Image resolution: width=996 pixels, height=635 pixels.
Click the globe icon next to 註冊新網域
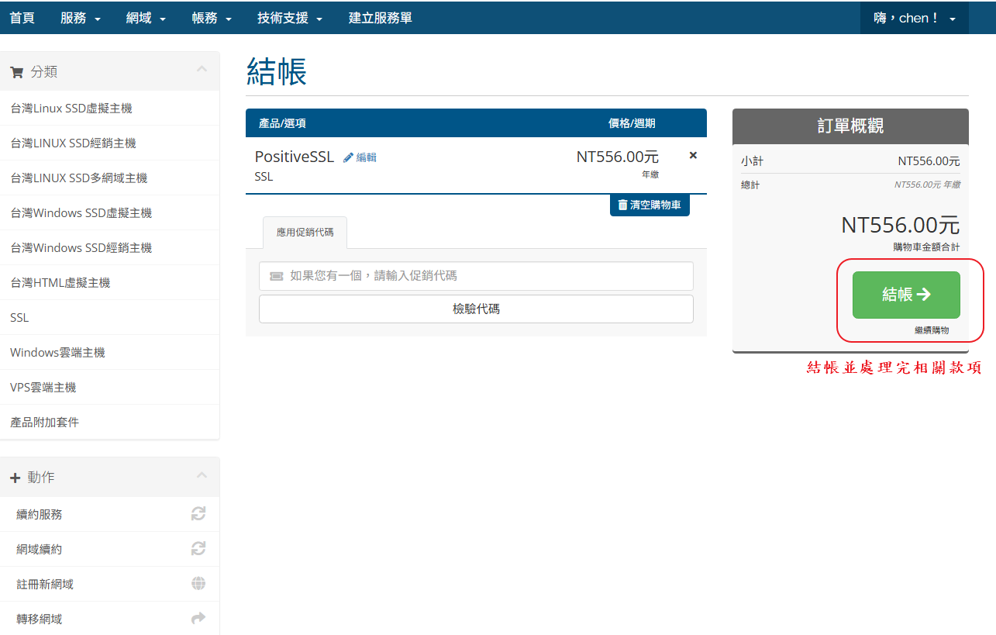198,583
